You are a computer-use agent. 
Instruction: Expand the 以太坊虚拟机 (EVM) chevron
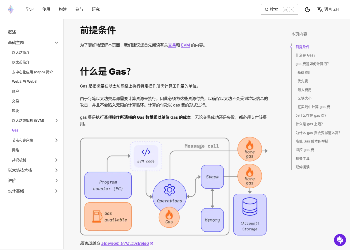(x=56, y=120)
